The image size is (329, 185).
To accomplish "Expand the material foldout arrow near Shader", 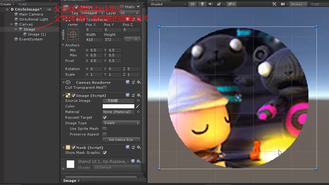I will coord(64,168).
